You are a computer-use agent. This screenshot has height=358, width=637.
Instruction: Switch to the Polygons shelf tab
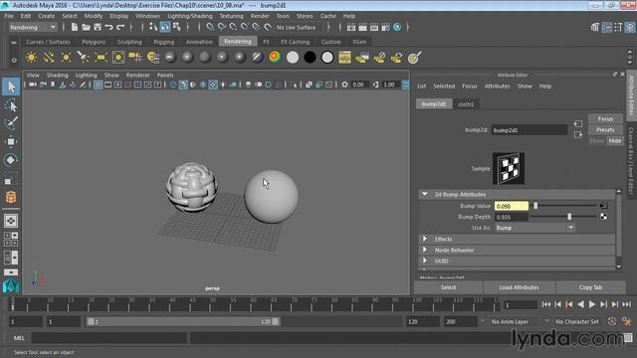(94, 42)
